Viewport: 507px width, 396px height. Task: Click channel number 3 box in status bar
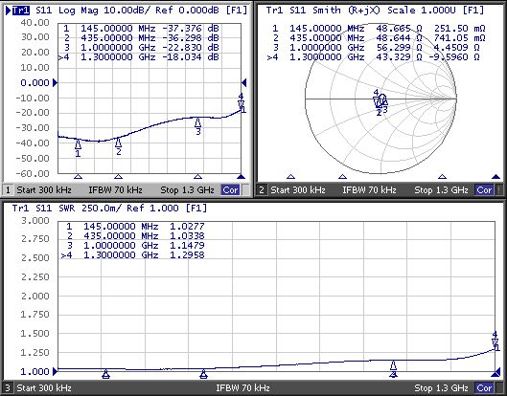8,387
